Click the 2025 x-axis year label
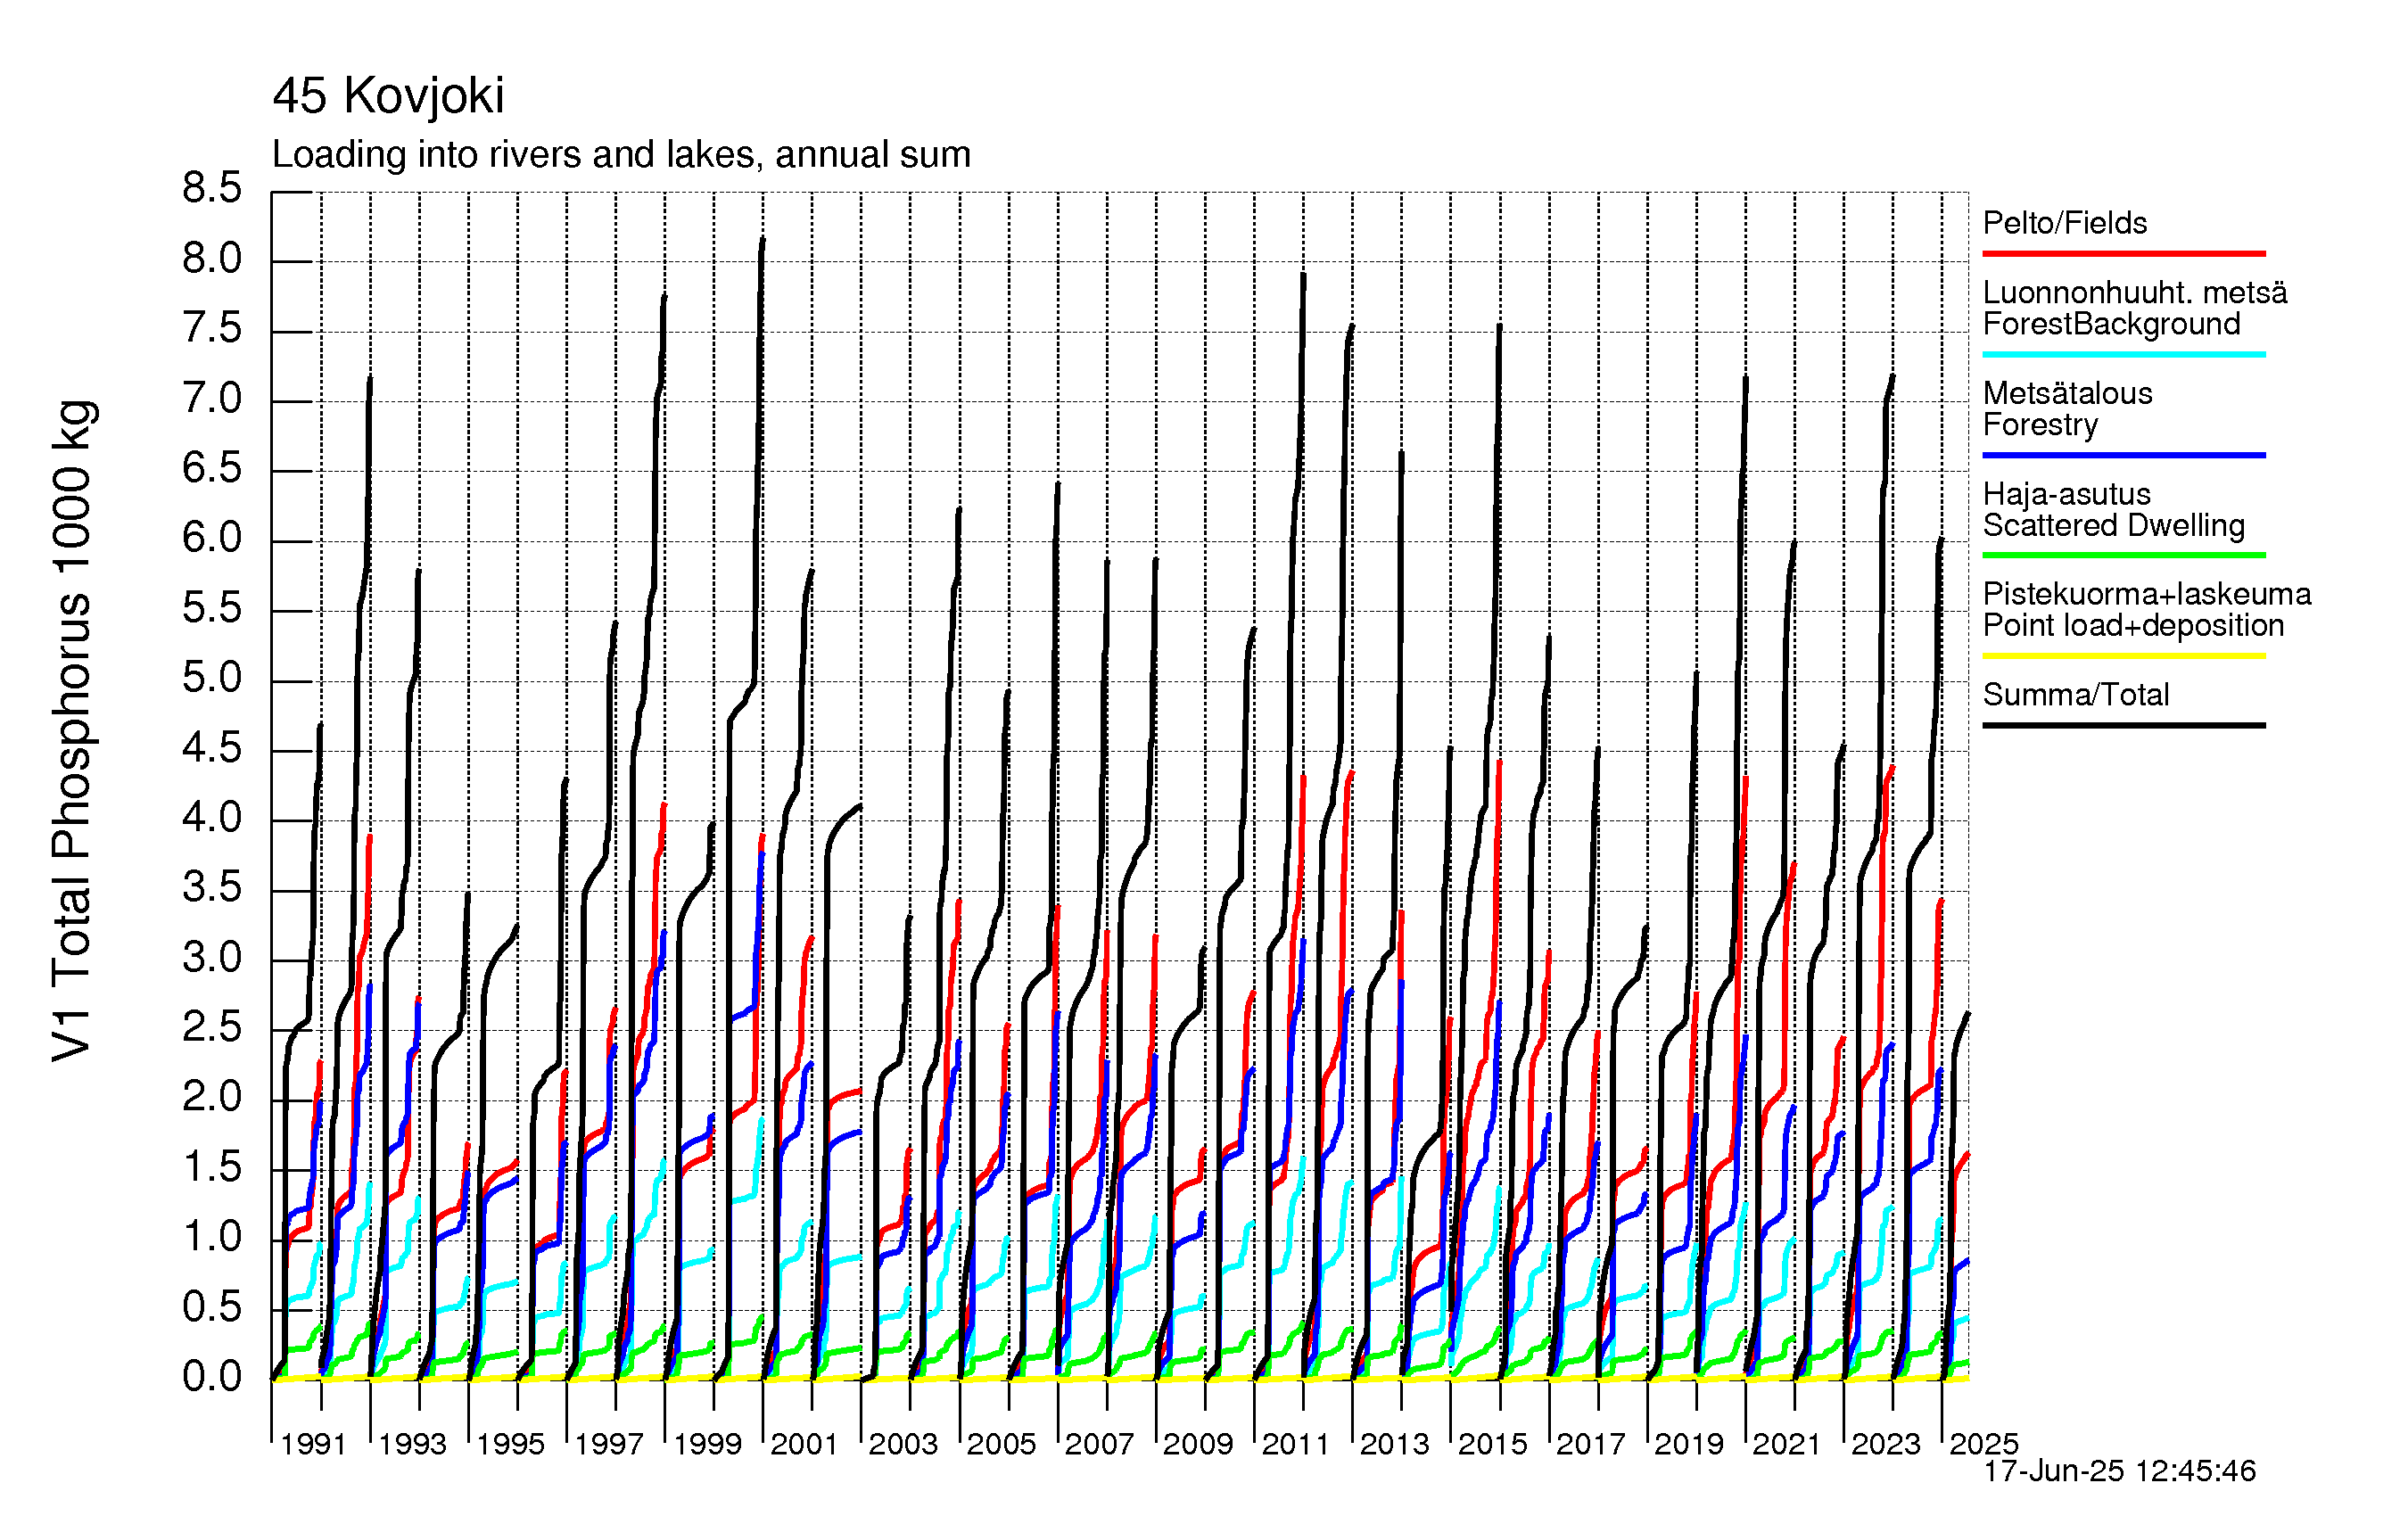 coord(1984,1444)
